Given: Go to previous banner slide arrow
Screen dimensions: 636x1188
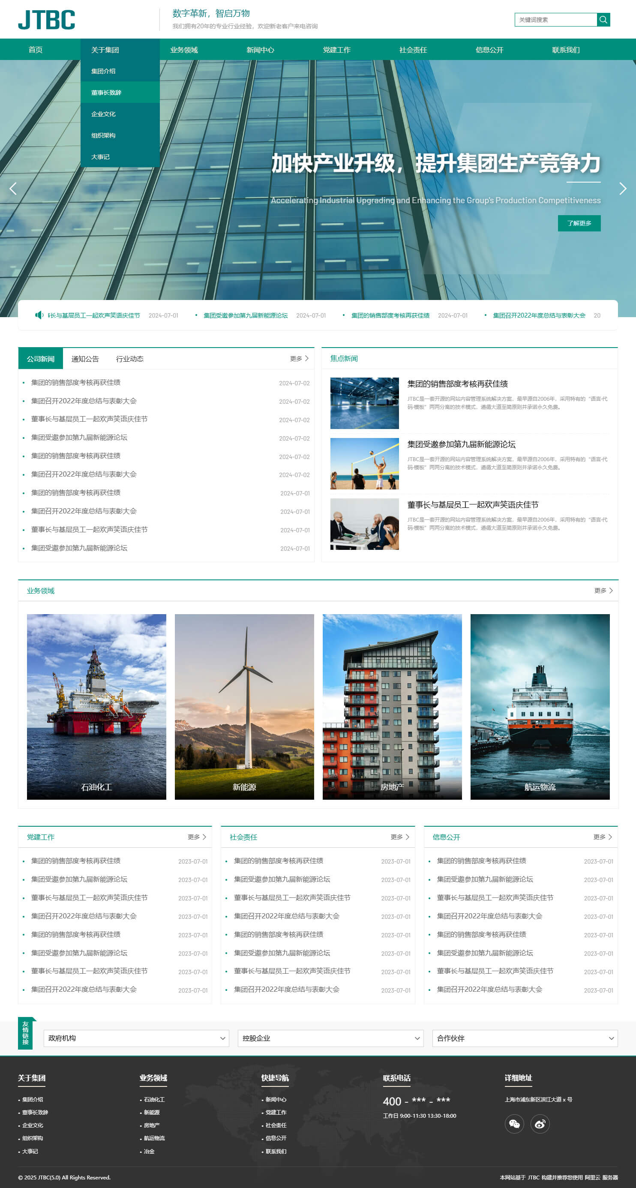Looking at the screenshot, I should click(13, 189).
